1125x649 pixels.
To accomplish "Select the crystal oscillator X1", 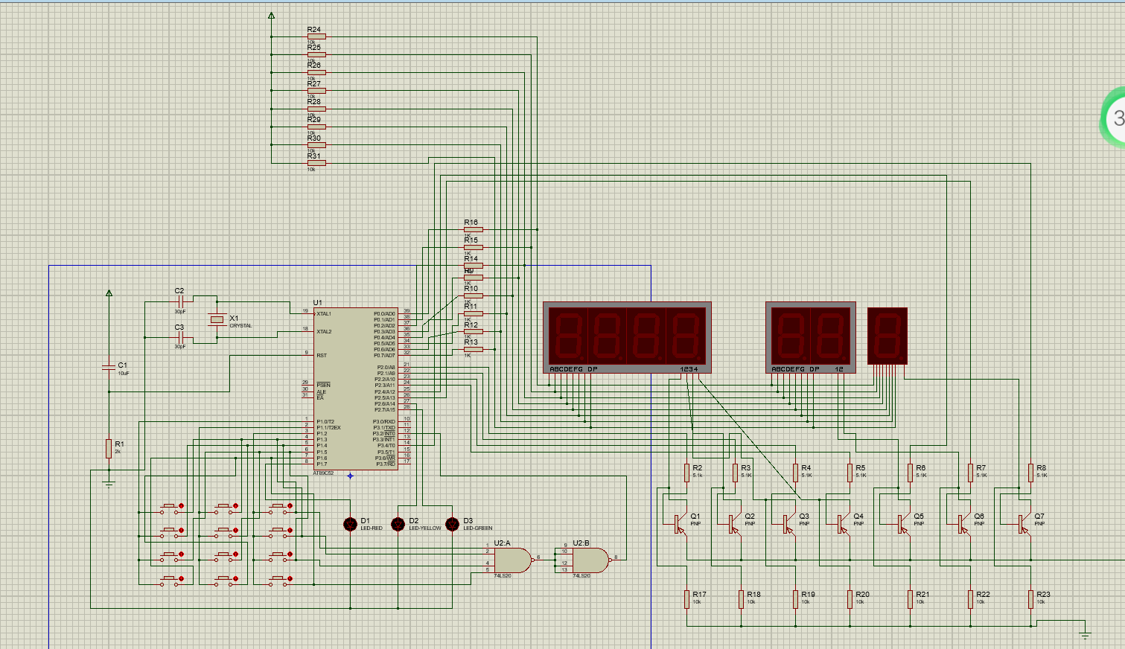I will pyautogui.click(x=217, y=320).
